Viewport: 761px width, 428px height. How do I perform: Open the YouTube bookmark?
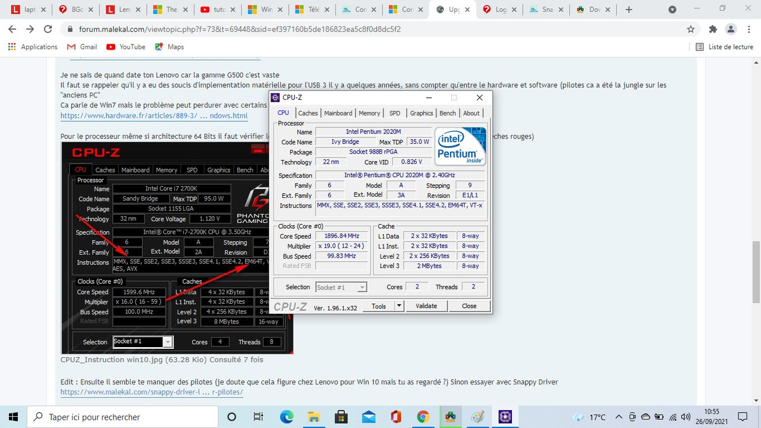[125, 47]
